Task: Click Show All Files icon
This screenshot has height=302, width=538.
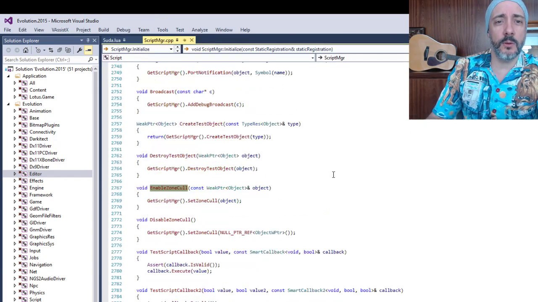Action: [x=69, y=50]
